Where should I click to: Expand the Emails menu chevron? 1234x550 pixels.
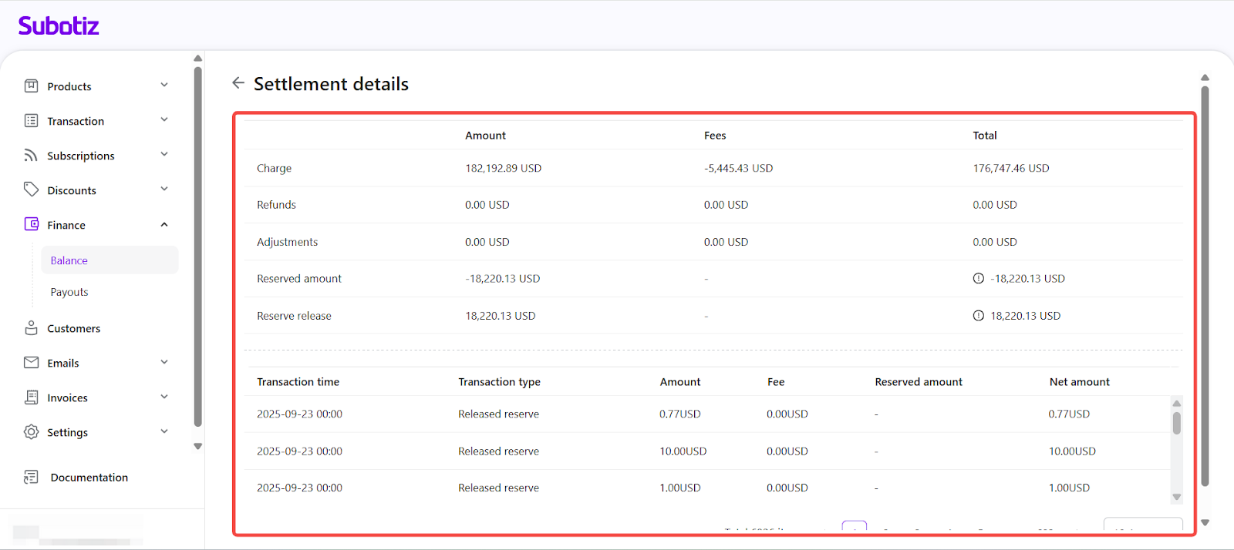click(164, 363)
